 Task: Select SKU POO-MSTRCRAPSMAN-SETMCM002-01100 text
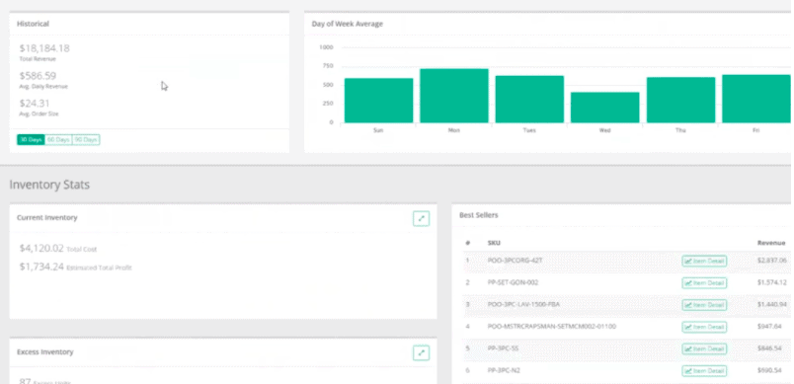click(551, 327)
